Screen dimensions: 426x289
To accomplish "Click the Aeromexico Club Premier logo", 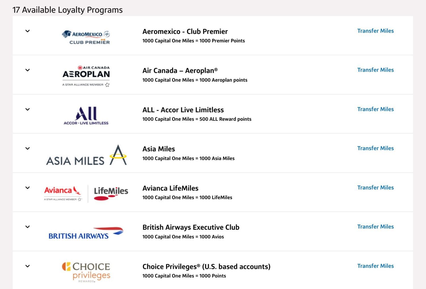I will point(86,36).
